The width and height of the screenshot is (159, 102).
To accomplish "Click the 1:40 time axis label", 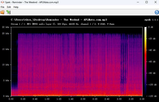I will pyautogui.click(x=71, y=99).
